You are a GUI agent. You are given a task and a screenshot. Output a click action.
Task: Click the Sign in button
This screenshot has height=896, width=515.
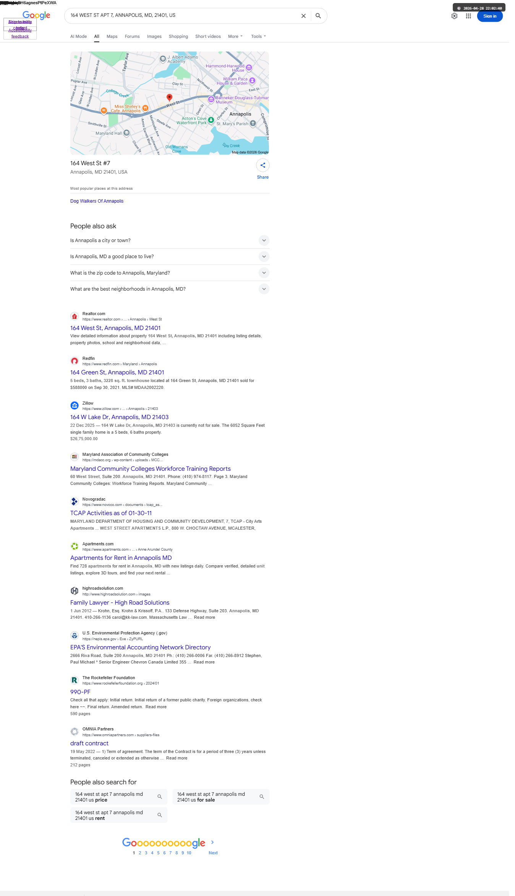(490, 16)
